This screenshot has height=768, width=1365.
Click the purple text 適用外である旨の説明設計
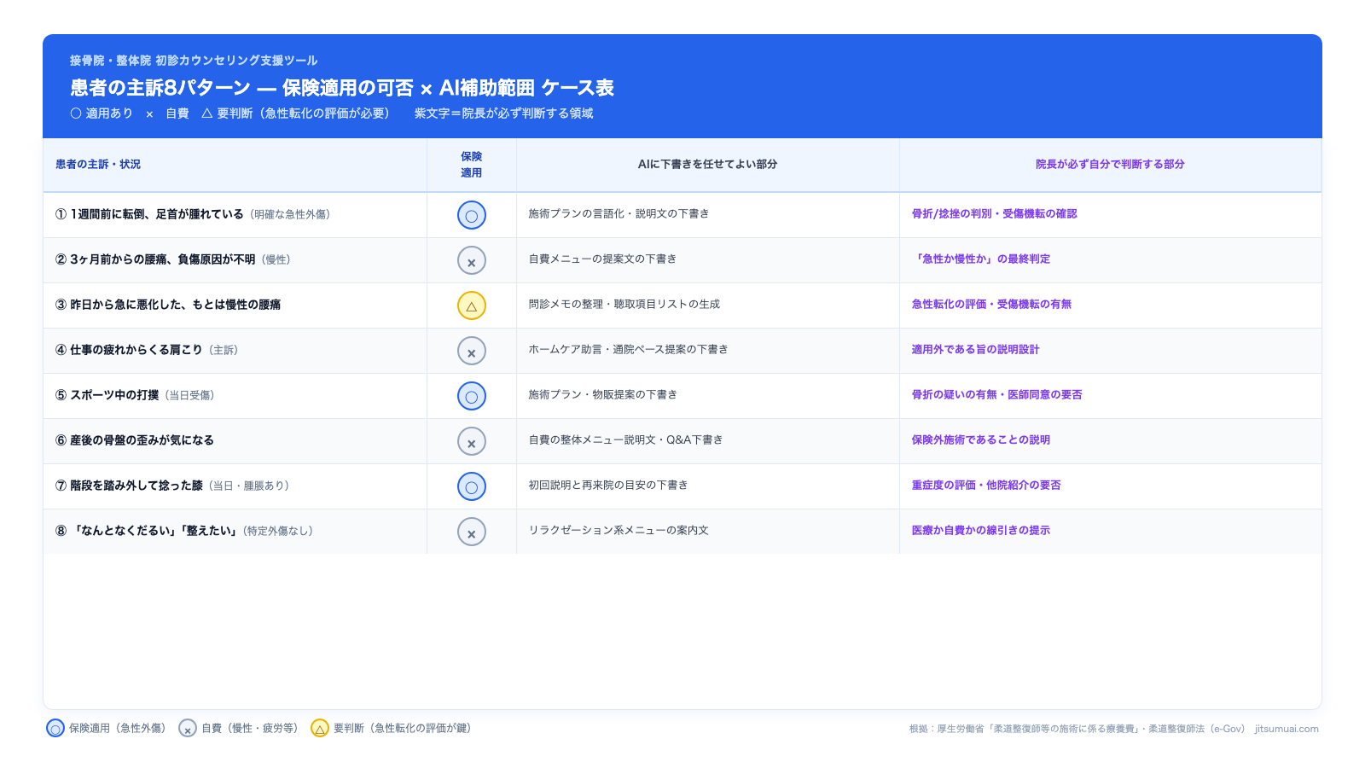coord(975,349)
